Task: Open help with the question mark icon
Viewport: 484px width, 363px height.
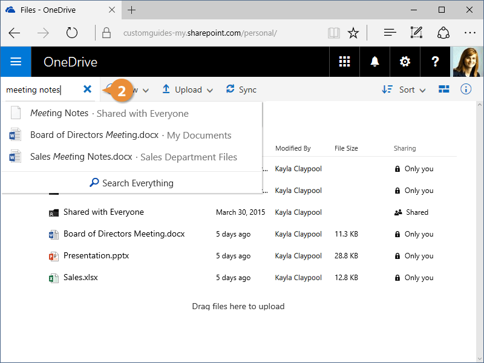Action: click(435, 62)
